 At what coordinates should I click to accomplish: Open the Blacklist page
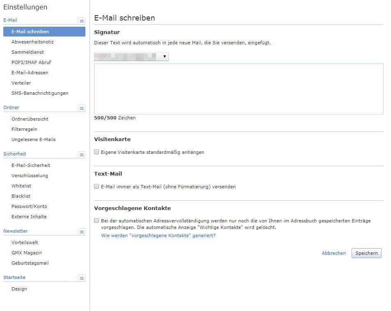click(x=21, y=196)
